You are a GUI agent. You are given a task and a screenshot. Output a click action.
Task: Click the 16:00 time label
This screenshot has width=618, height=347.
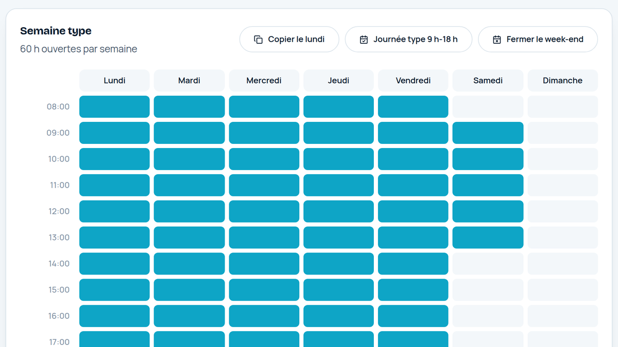pyautogui.click(x=59, y=317)
